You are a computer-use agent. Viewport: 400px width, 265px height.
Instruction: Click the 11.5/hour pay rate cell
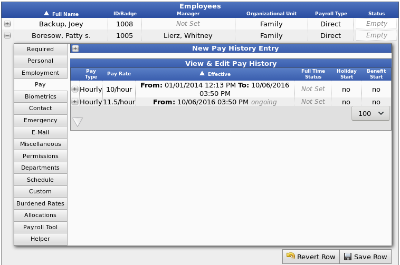pos(119,102)
